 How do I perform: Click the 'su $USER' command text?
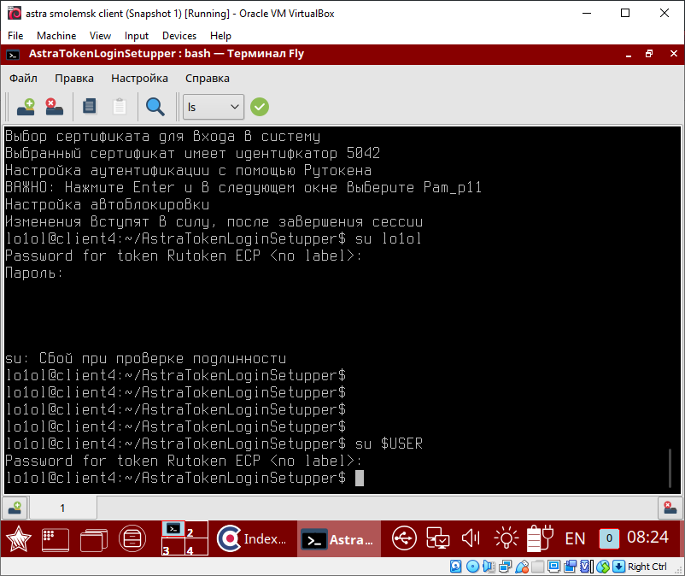(x=389, y=444)
